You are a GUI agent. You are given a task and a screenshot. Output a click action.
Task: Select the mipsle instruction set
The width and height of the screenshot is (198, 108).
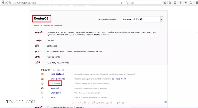pyautogui.click(x=39, y=107)
